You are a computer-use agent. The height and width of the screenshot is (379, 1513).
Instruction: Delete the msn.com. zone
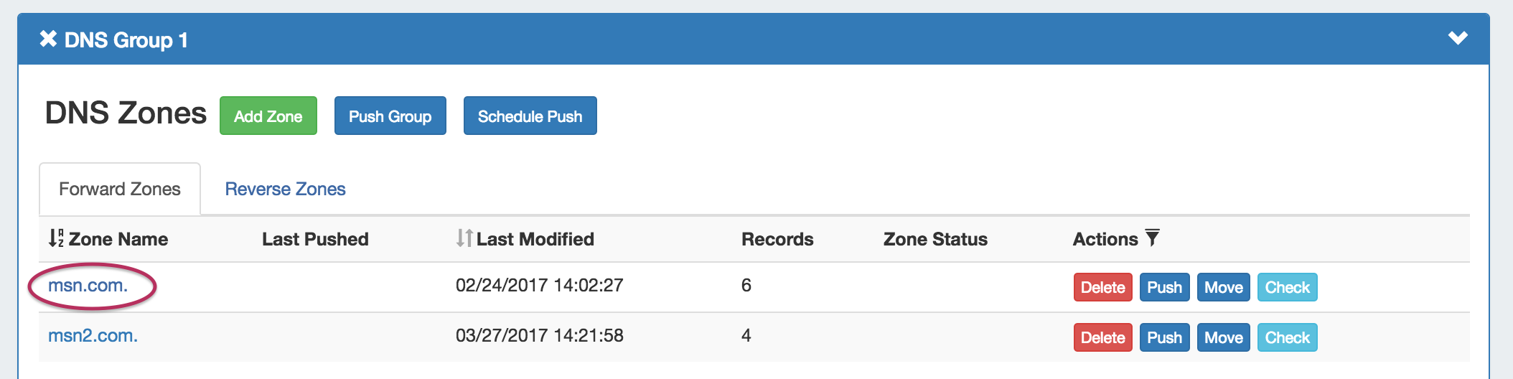[1102, 287]
